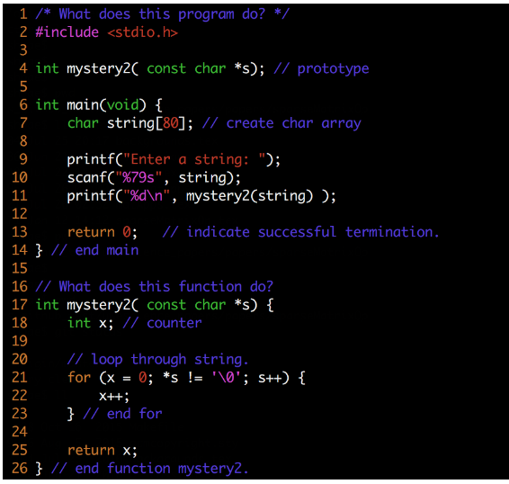Click the "x++;" statement on line 22
The height and width of the screenshot is (484, 509).
[x=114, y=396]
